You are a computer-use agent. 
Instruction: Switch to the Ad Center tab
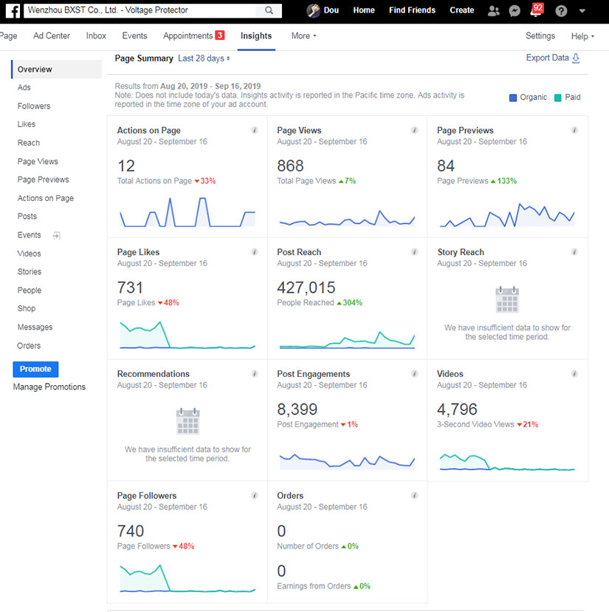pos(52,36)
